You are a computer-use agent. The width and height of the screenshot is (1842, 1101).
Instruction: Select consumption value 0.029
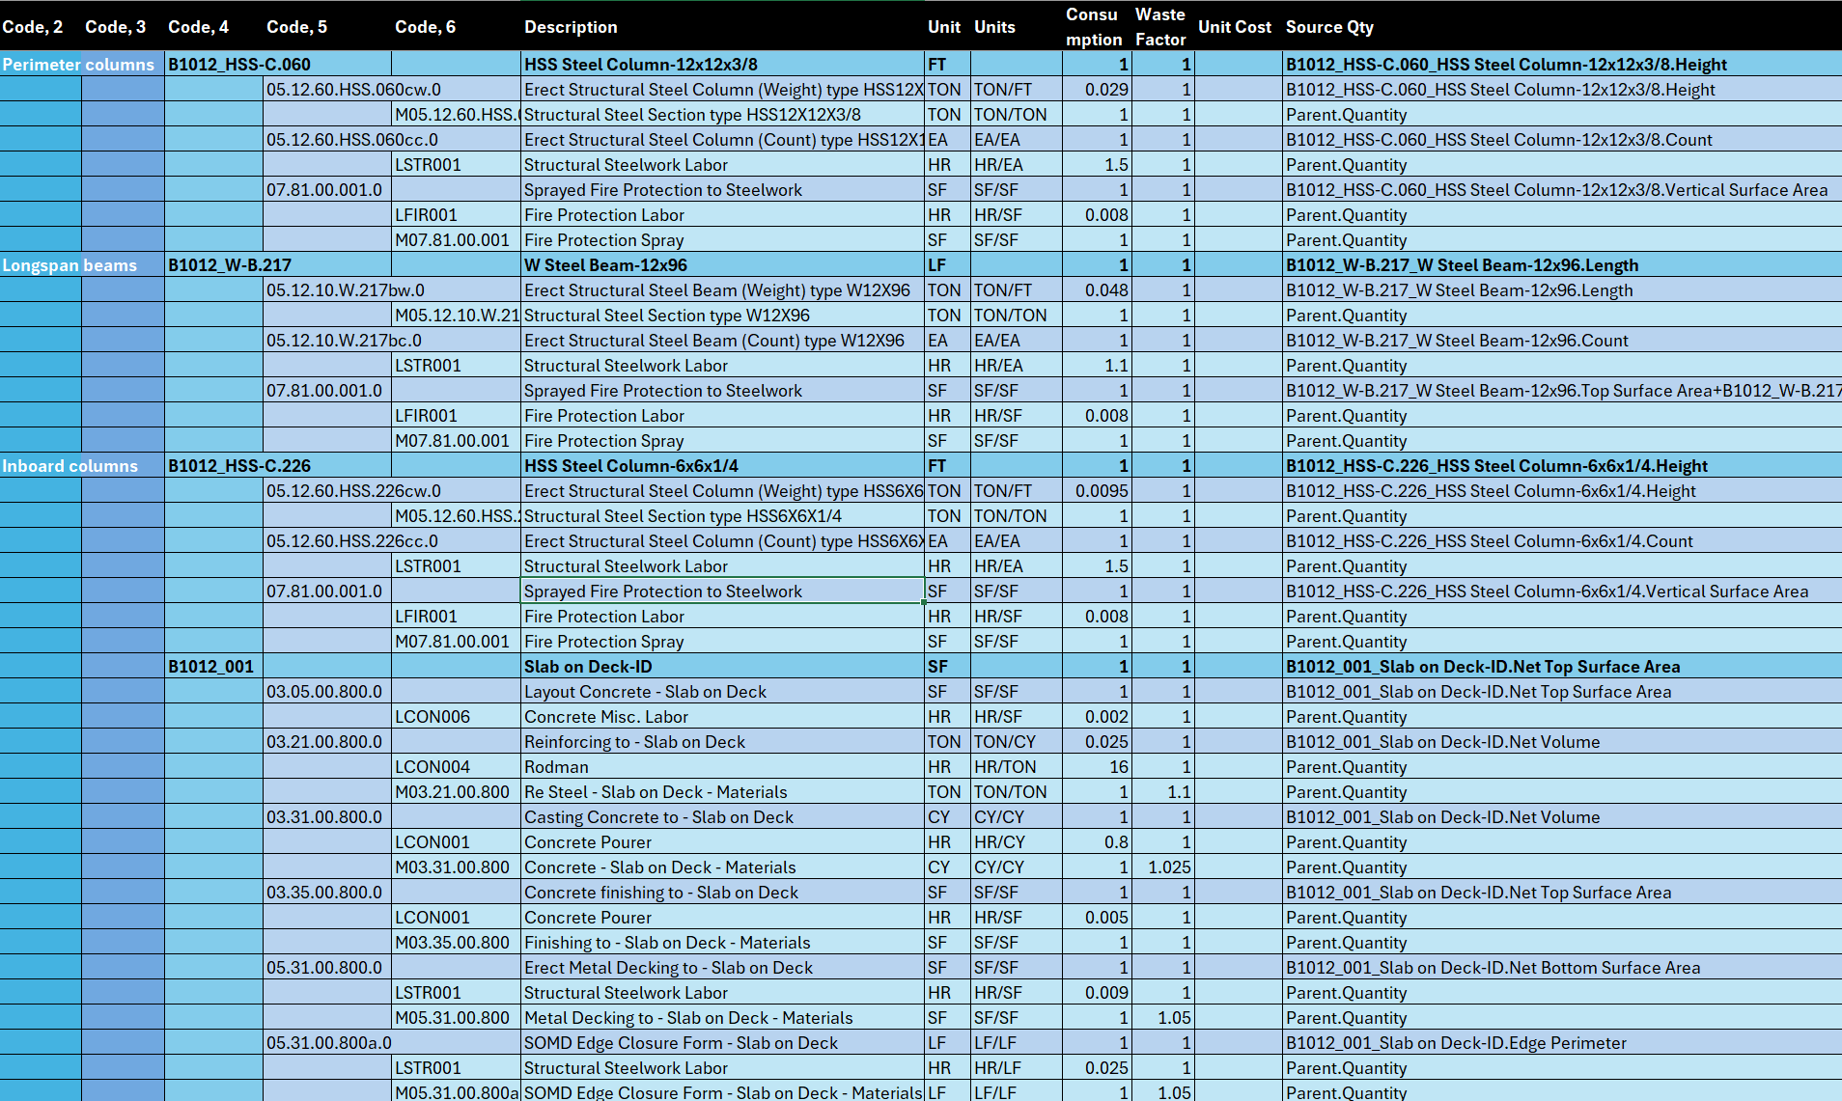coord(1097,90)
